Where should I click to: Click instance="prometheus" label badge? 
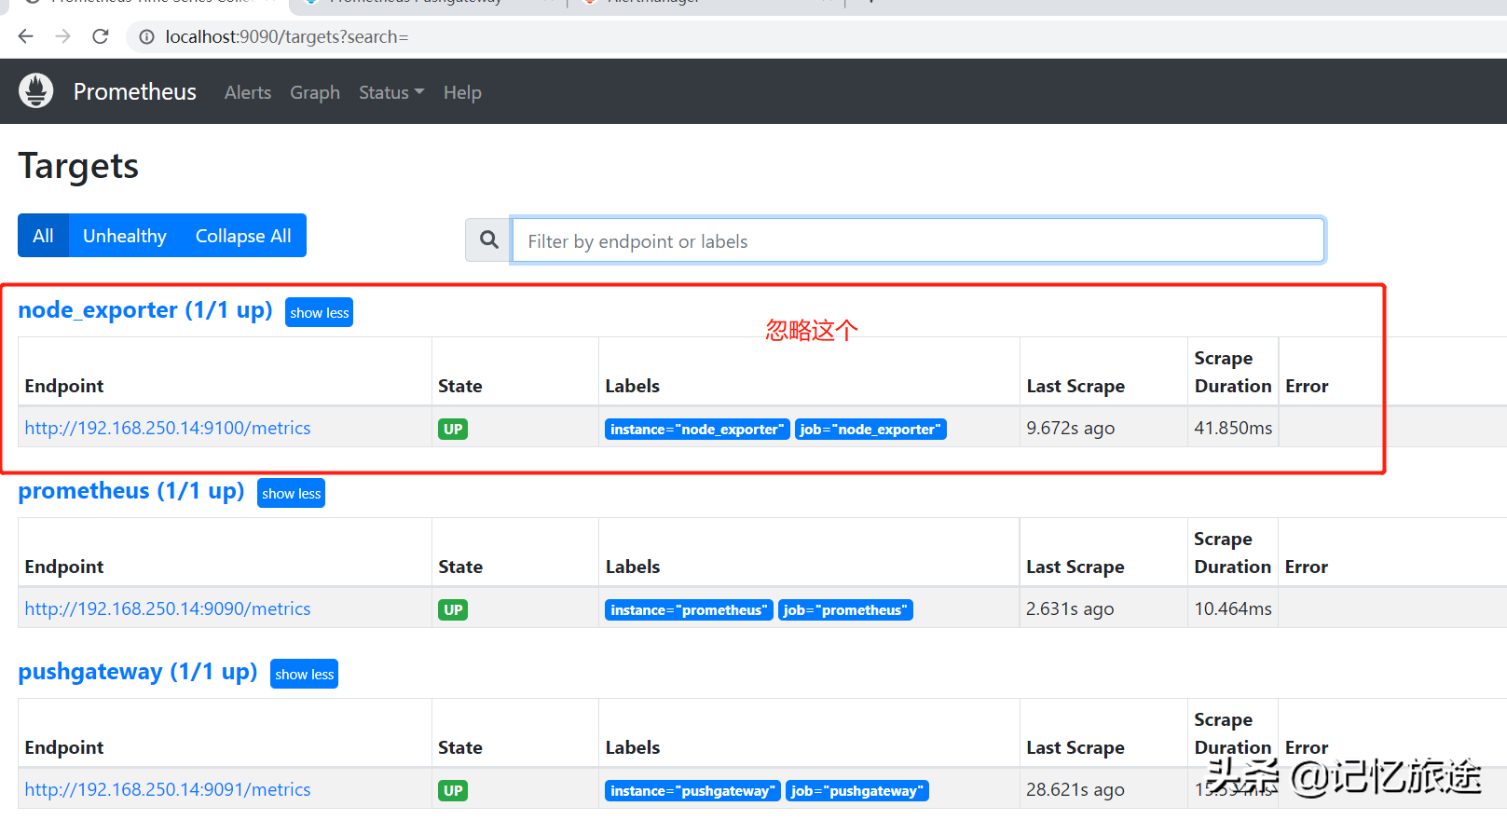coord(689,609)
